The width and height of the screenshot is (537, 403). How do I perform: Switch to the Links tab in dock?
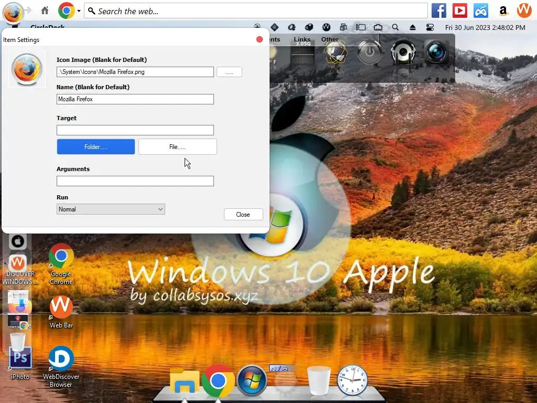[x=302, y=39]
